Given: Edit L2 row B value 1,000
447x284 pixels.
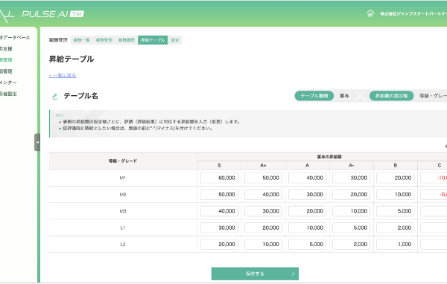Looking at the screenshot, I should [395, 244].
